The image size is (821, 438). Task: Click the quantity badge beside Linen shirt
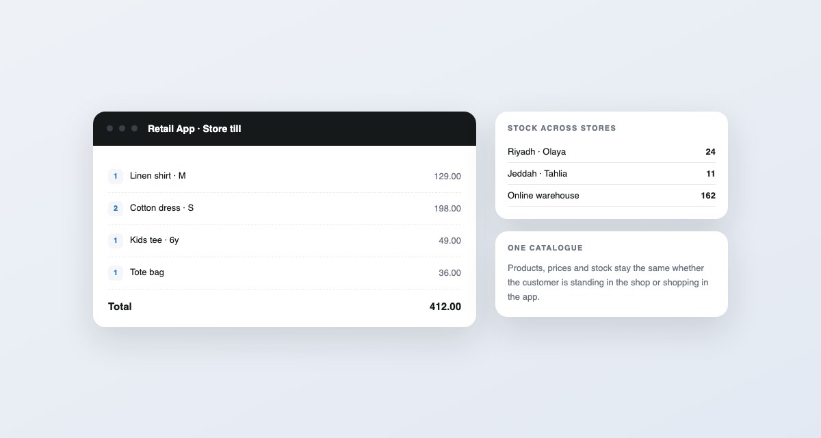(116, 177)
